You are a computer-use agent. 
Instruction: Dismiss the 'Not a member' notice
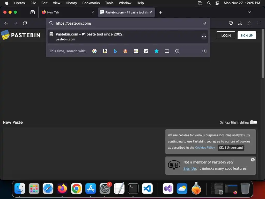pyautogui.click(x=253, y=160)
